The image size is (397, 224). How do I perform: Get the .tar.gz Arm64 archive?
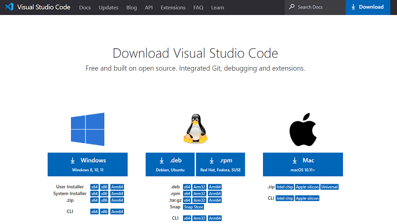click(215, 200)
